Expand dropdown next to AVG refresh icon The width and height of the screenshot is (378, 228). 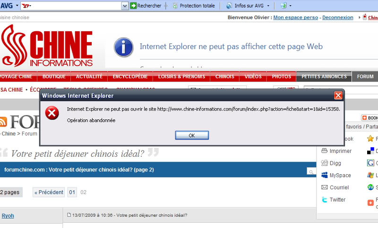coord(290,6)
